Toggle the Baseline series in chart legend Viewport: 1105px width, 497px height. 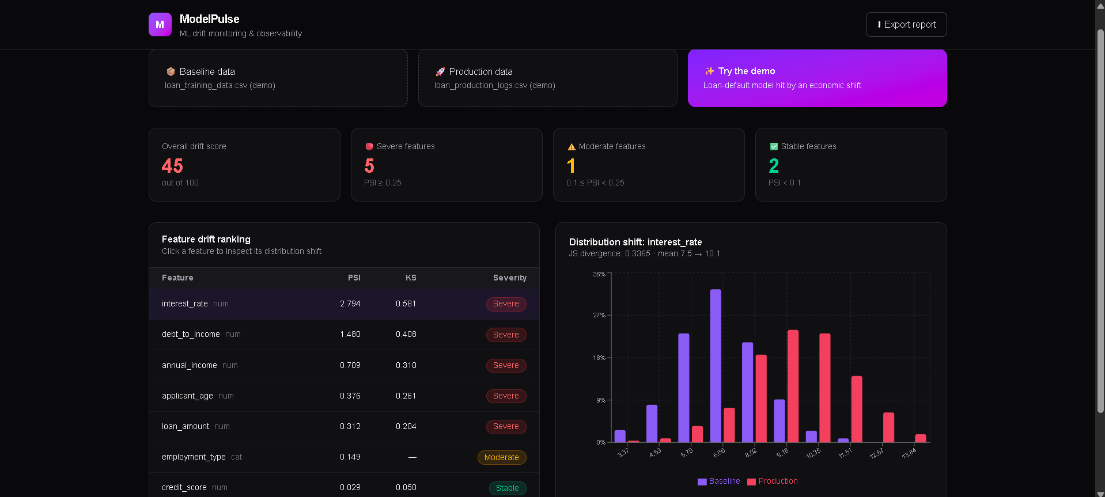718,481
